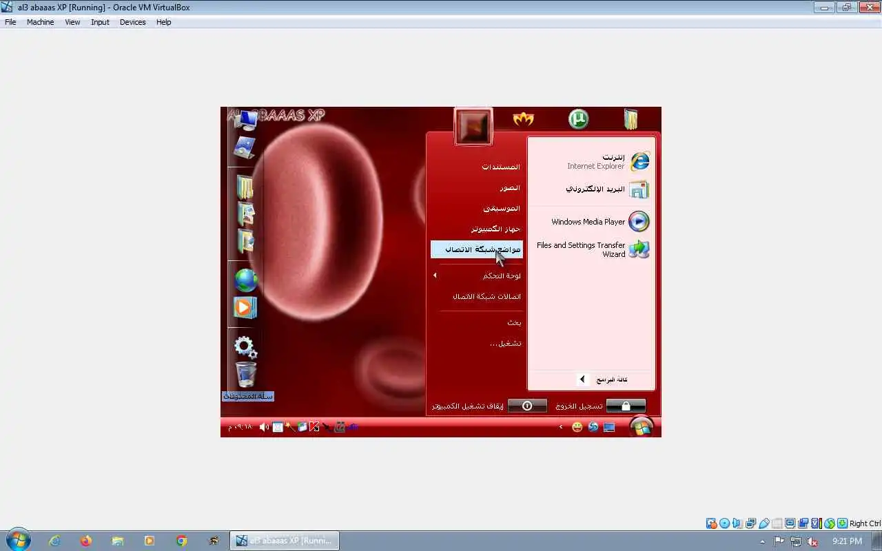Click the speaker volume icon in guest tray
Viewport: 882px width, 551px height.
pyautogui.click(x=263, y=427)
